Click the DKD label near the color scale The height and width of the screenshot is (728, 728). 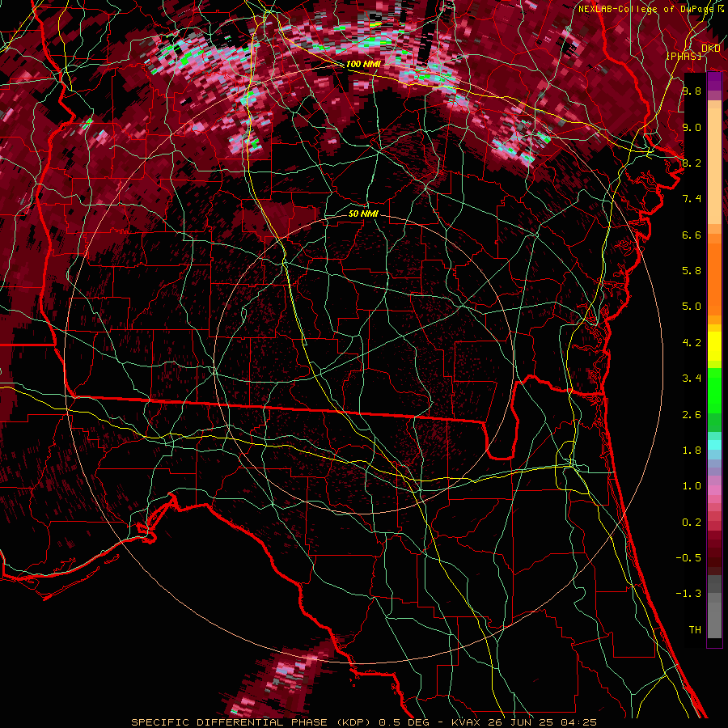pos(711,48)
